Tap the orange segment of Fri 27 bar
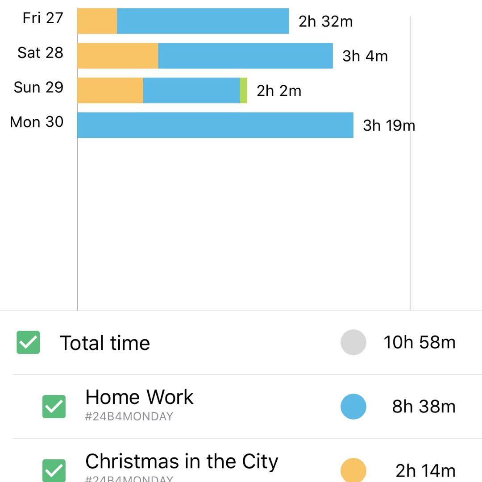 97,21
